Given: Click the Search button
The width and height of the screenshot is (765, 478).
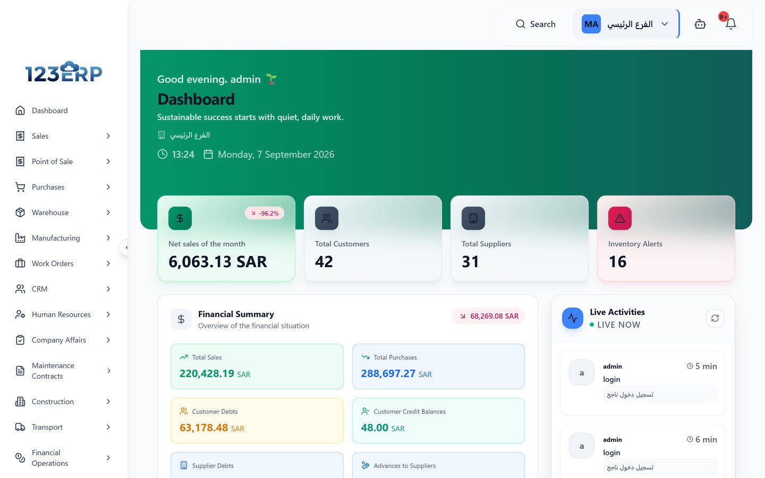Looking at the screenshot, I should click(x=535, y=24).
